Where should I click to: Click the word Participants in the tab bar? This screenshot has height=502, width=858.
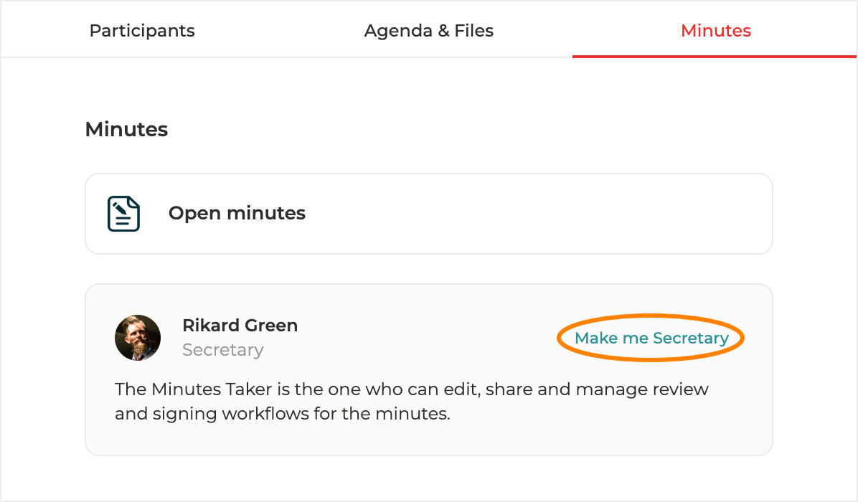(142, 31)
